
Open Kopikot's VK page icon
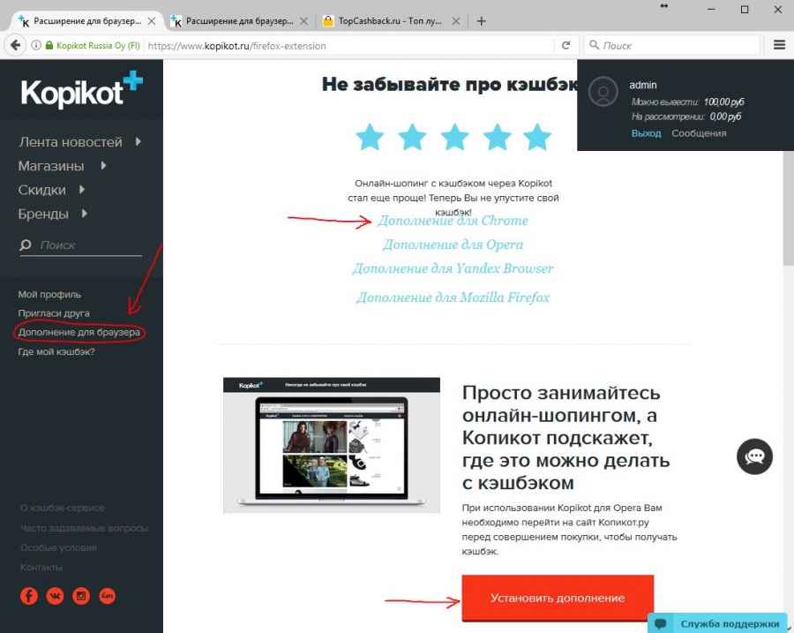click(56, 596)
